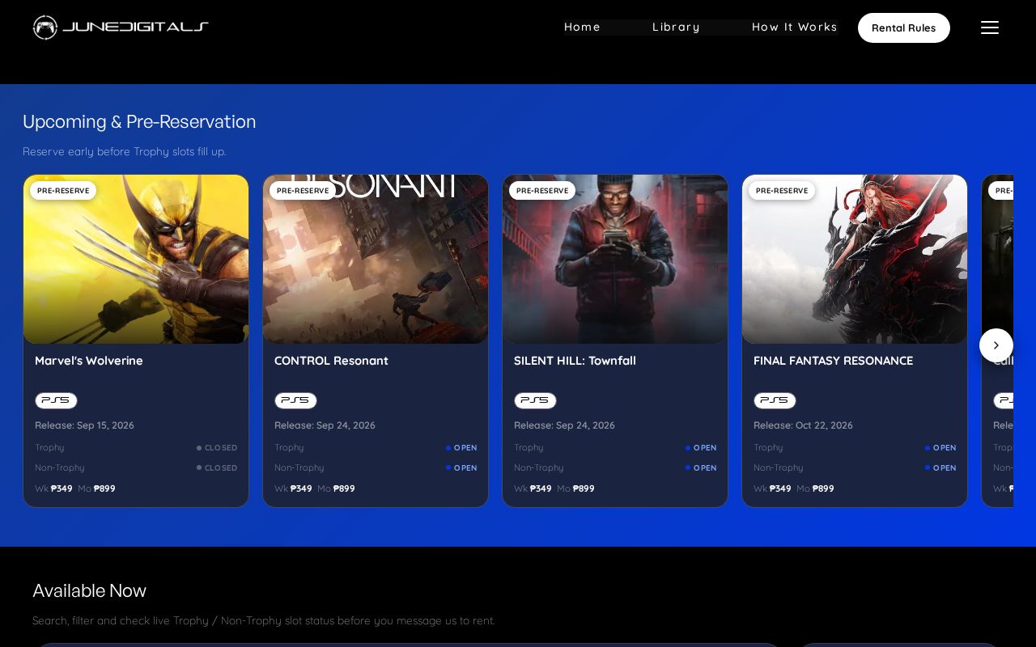Viewport: 1036px width, 647px height.
Task: Click CONTROL Resonant's 'Release: Sep 24, 2026' text
Action: (x=325, y=425)
